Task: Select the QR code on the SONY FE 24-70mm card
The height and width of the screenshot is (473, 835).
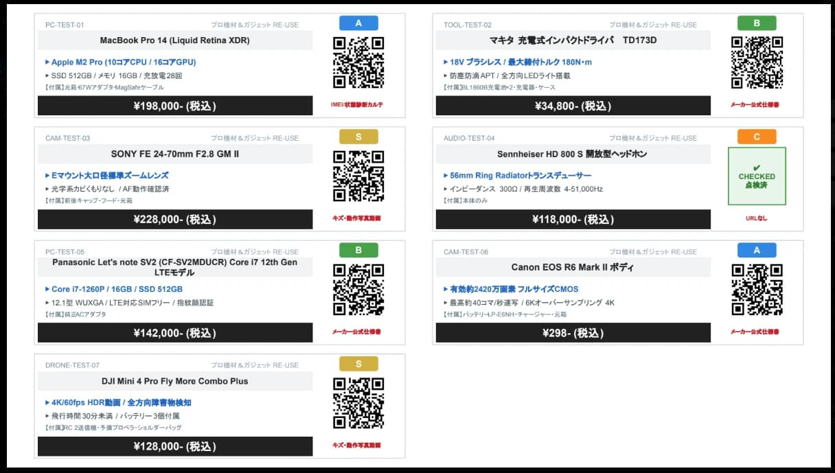Action: pyautogui.click(x=358, y=176)
